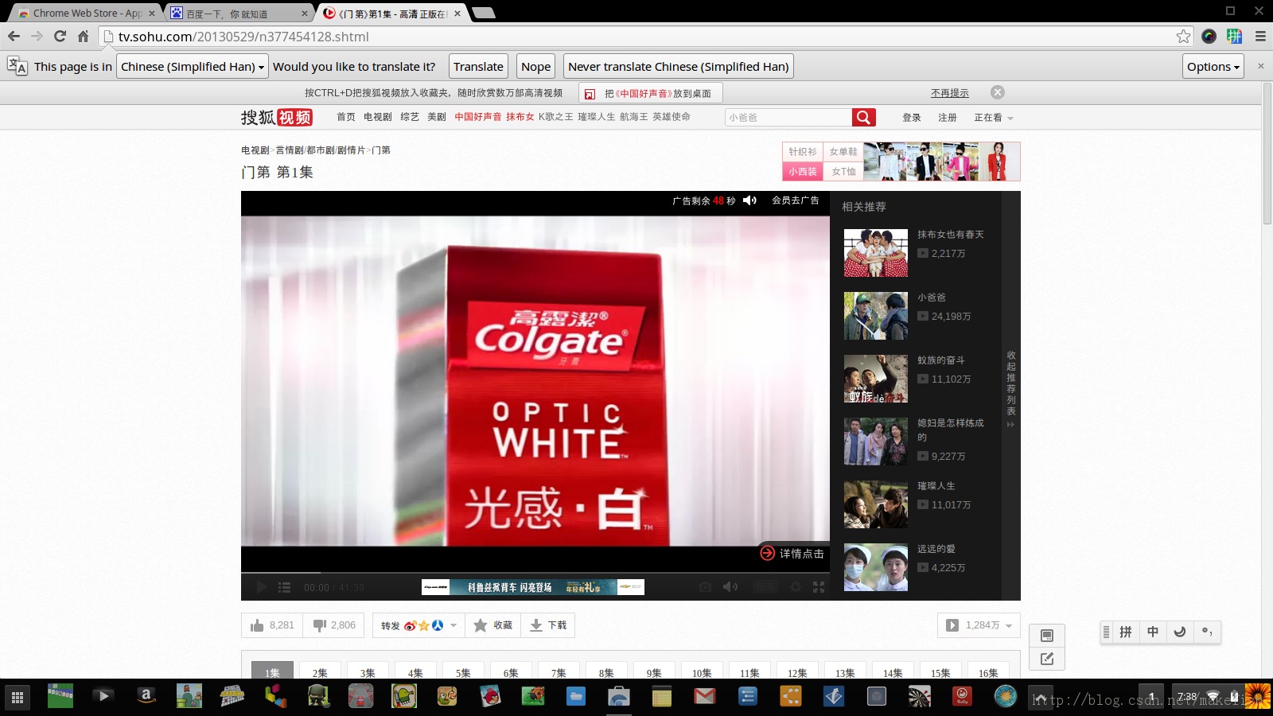Screen dimensions: 1273x716
Task: Share to Weibo using the red icon
Action: [x=411, y=625]
